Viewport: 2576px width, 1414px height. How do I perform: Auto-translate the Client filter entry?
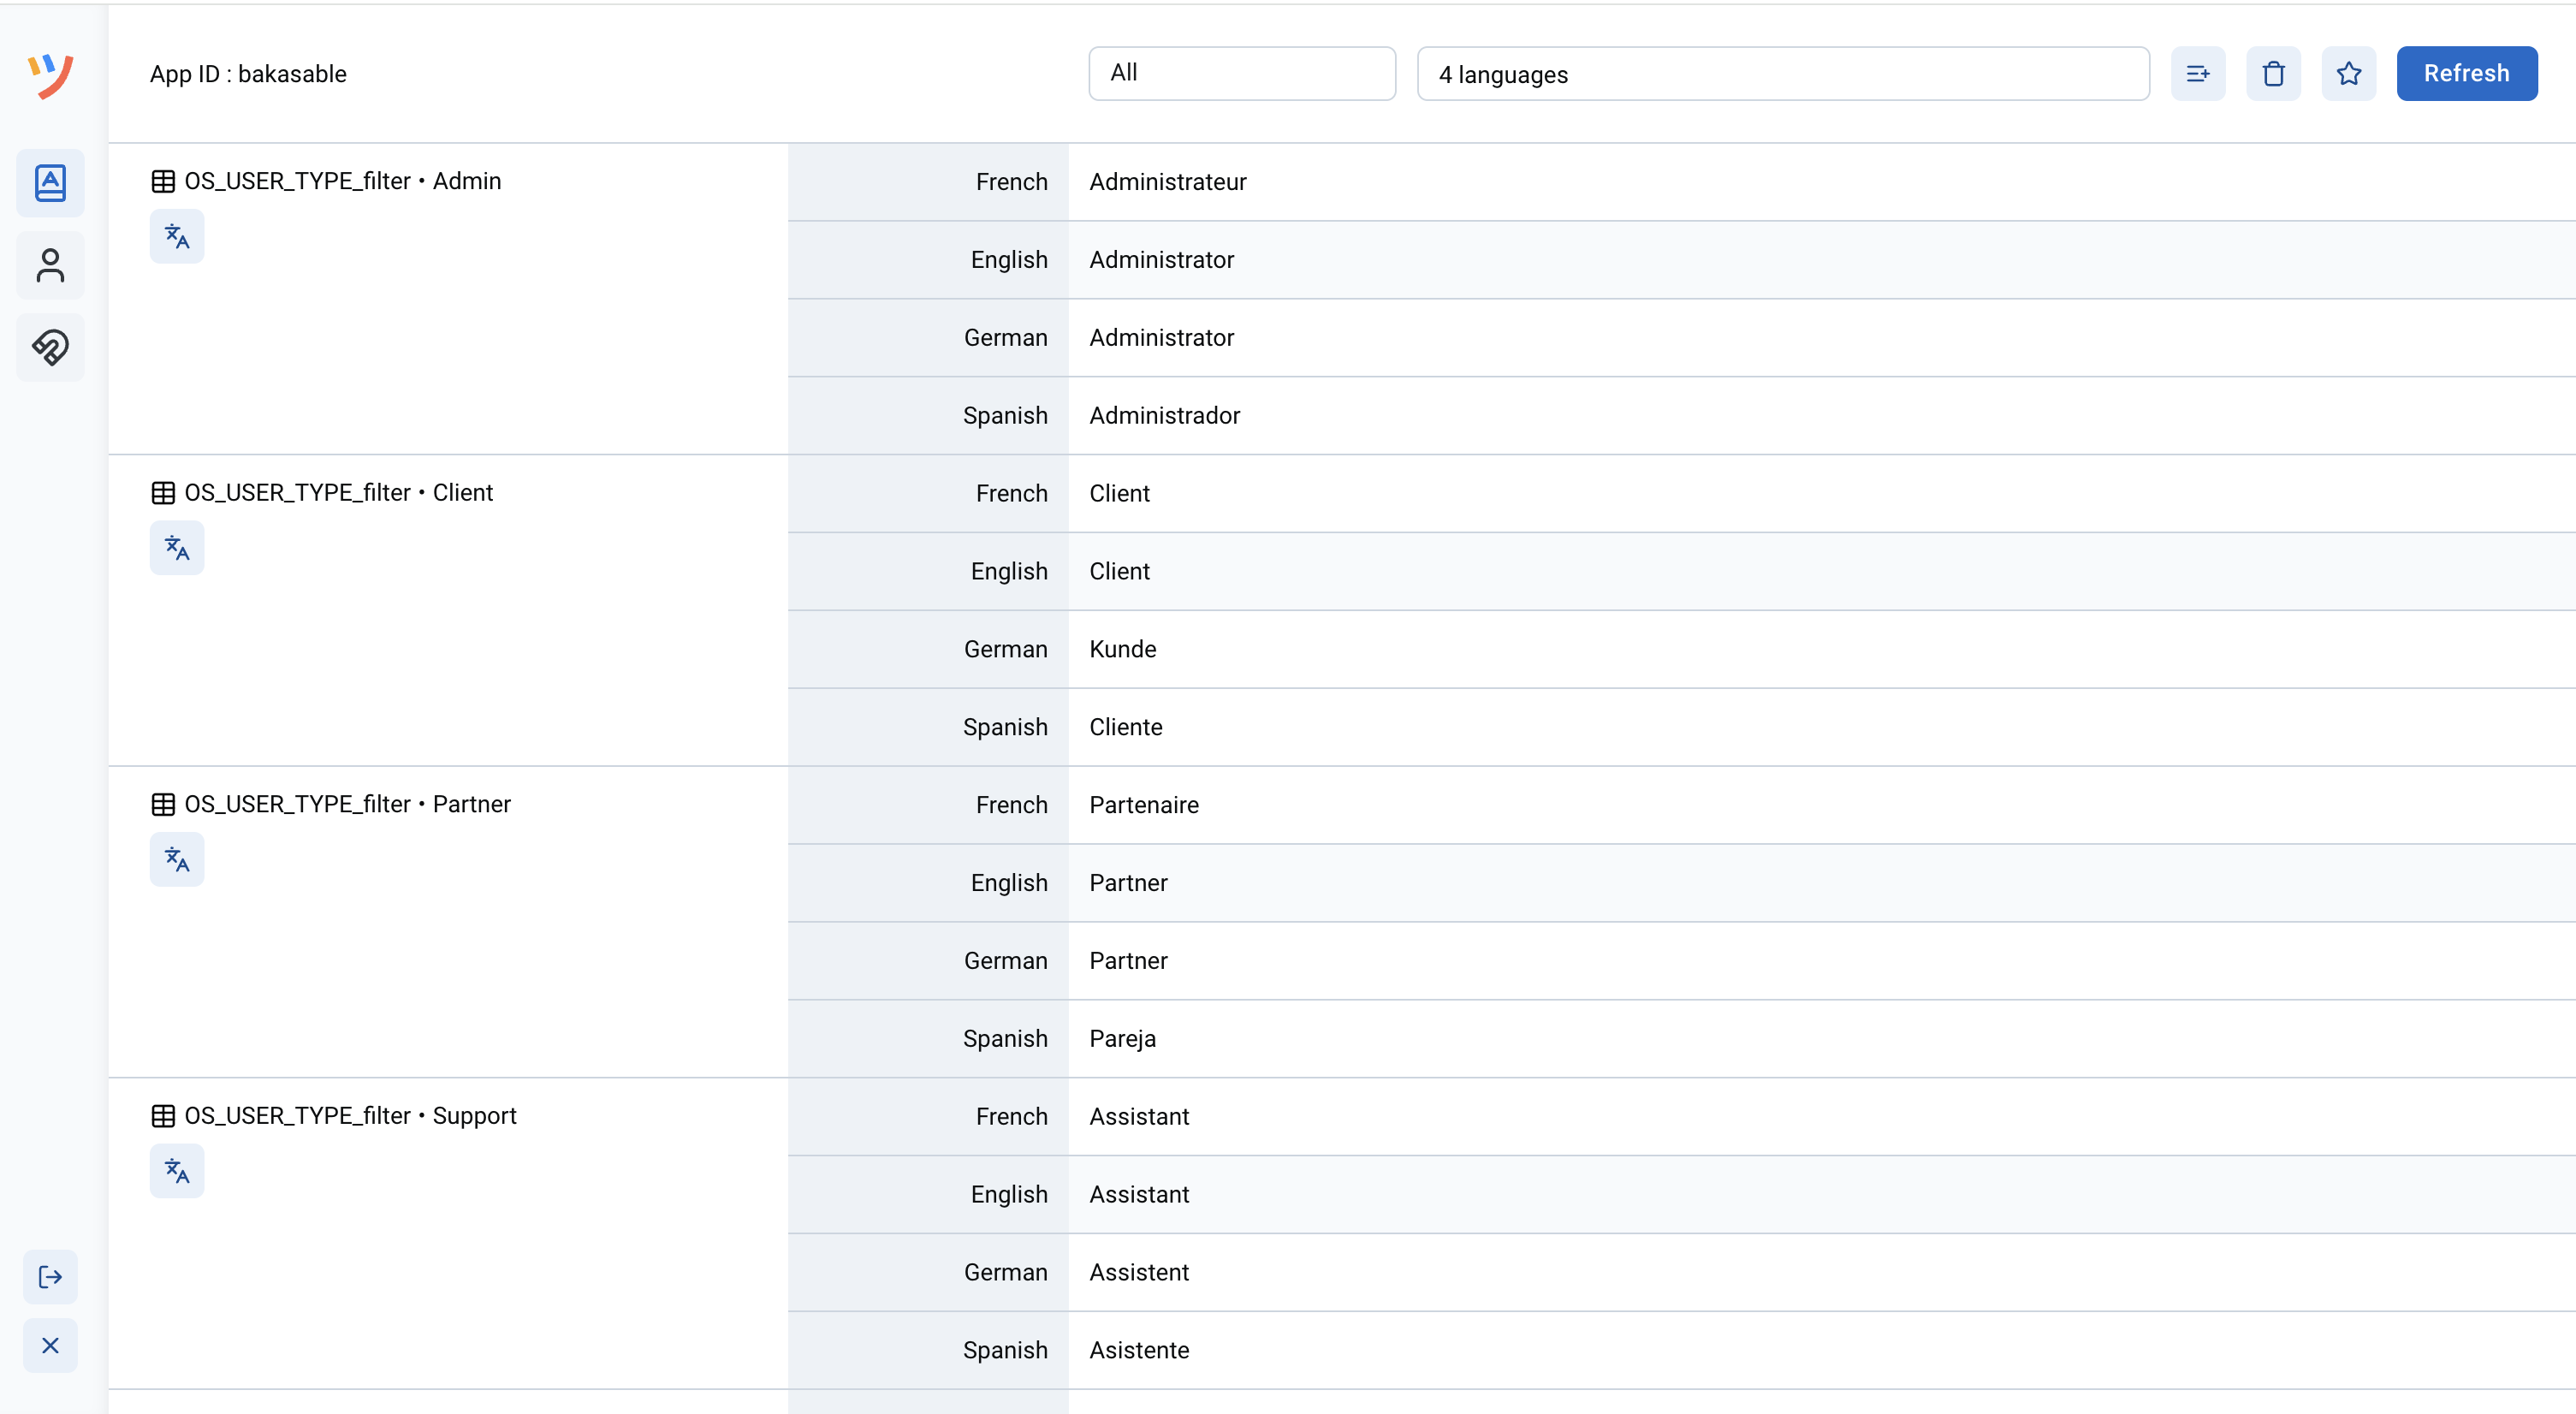click(x=177, y=548)
